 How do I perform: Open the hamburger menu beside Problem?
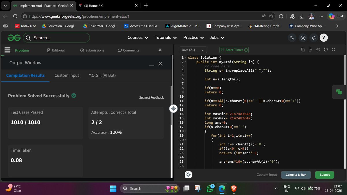8,50
